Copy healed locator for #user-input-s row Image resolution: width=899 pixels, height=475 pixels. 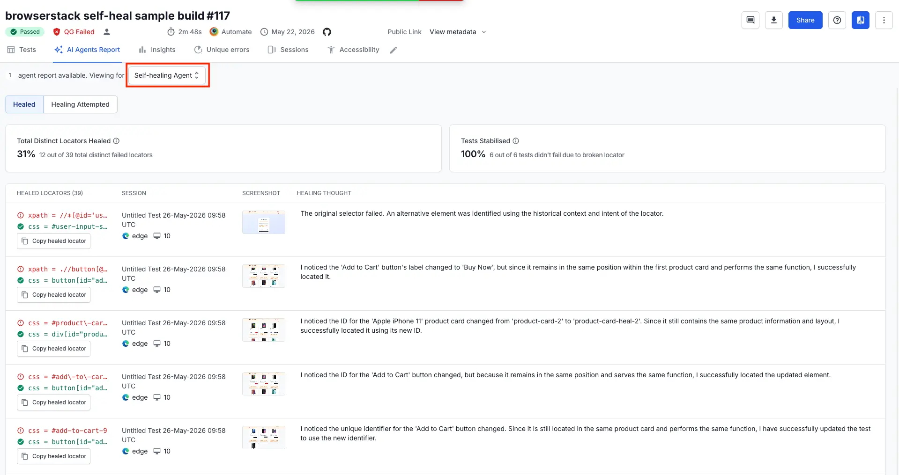pyautogui.click(x=53, y=241)
